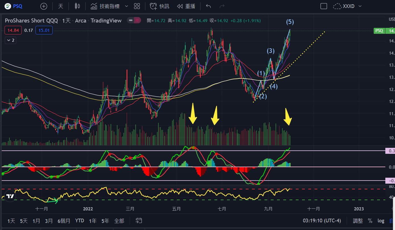Select the 5天 date range

point(24,221)
